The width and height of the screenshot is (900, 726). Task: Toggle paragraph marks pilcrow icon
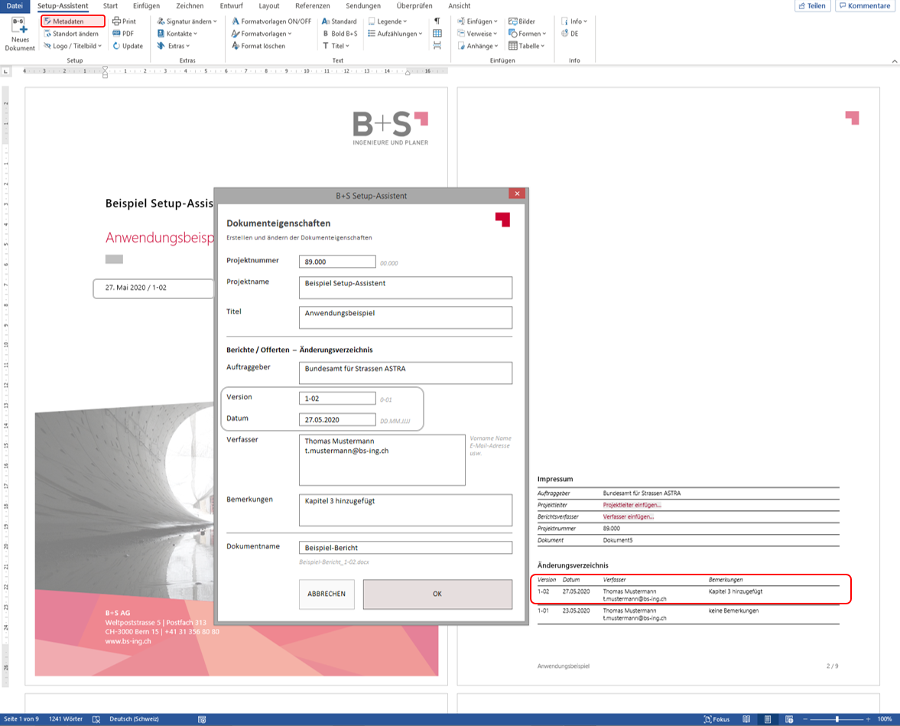437,21
